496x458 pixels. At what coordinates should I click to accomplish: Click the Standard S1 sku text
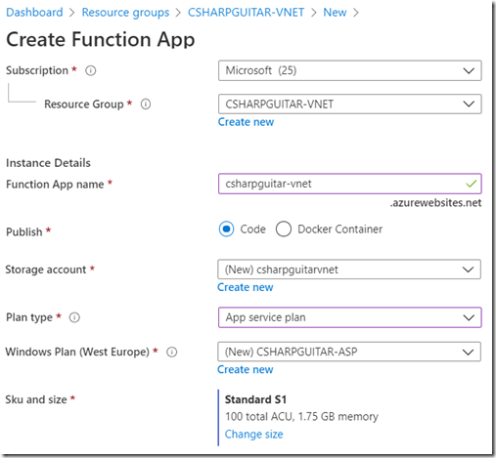[255, 399]
